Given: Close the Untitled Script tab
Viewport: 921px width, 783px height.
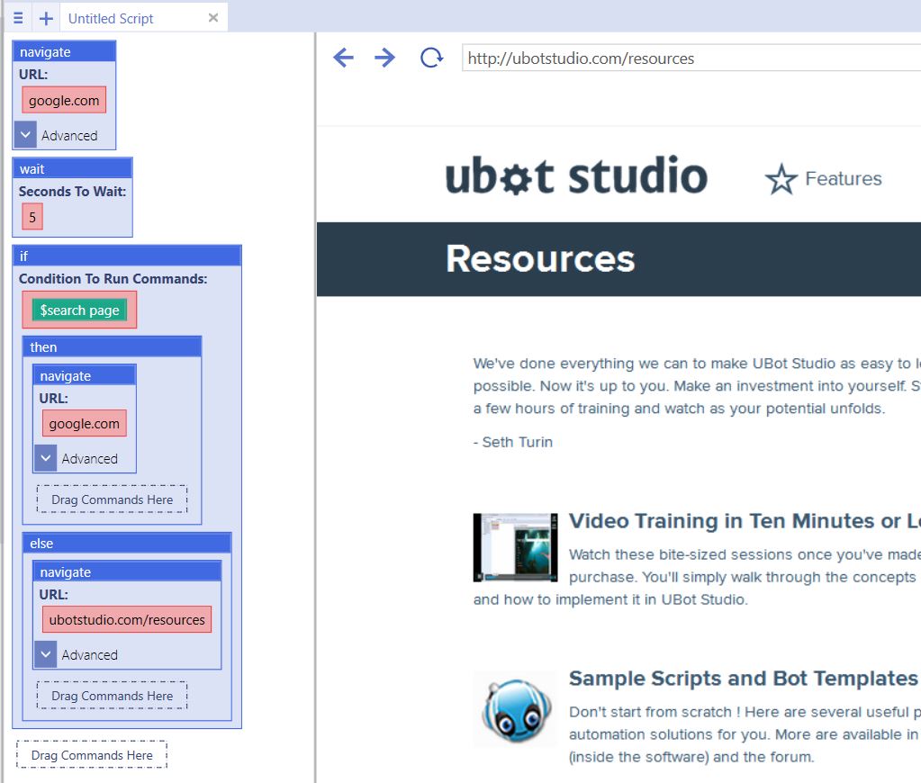Looking at the screenshot, I should [213, 18].
